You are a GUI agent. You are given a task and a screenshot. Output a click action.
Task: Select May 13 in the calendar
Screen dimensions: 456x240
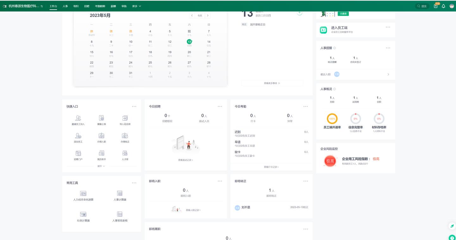189,42
